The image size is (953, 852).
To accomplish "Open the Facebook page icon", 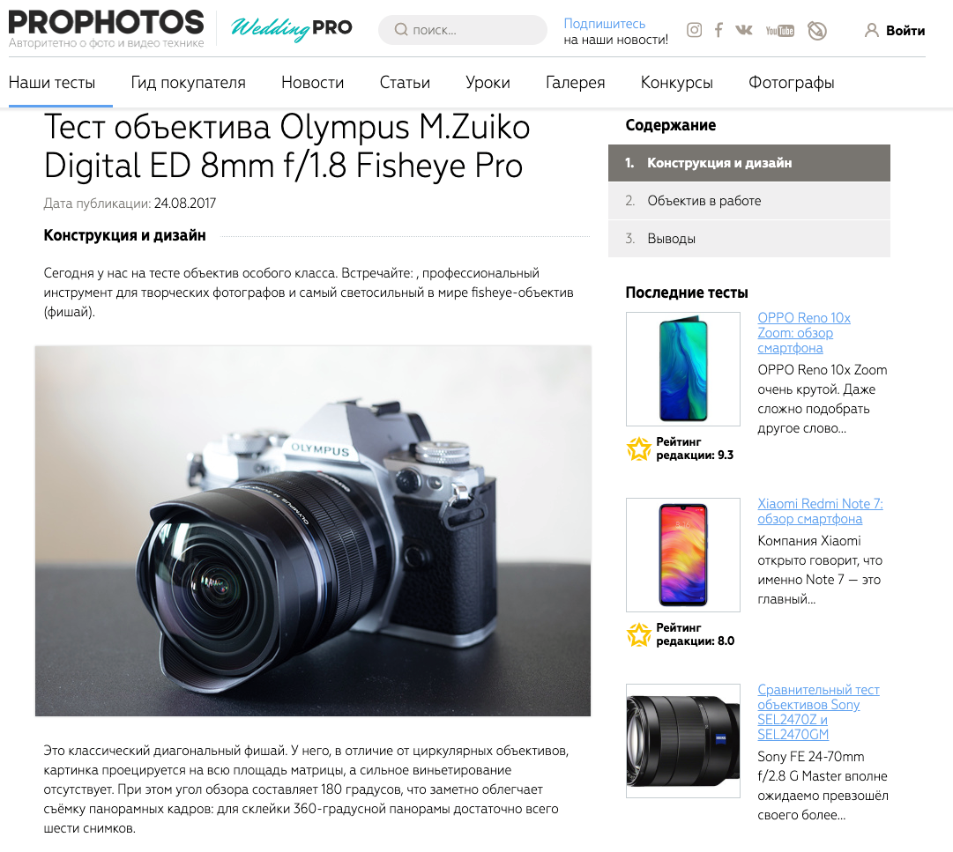I will tap(718, 30).
